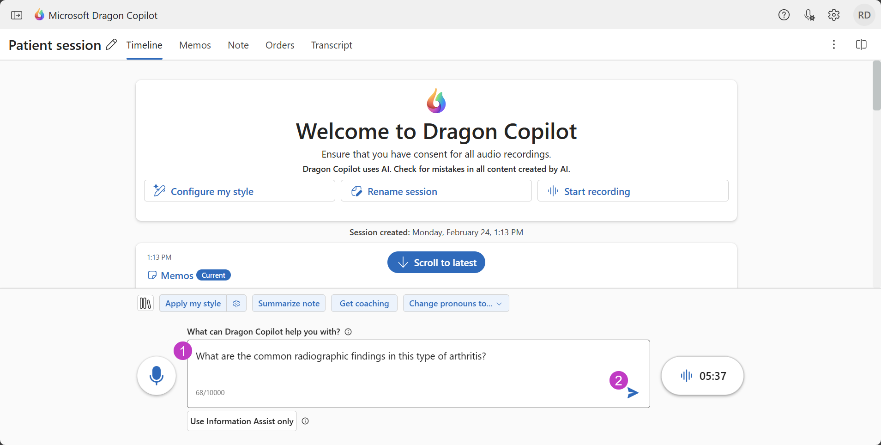Click the vertical scrollbar thumb
Viewport: 881px width, 445px height.
876,85
